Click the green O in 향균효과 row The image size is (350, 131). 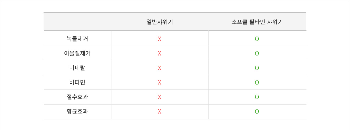click(257, 112)
